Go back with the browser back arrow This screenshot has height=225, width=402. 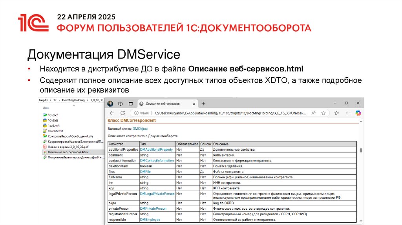(112, 113)
